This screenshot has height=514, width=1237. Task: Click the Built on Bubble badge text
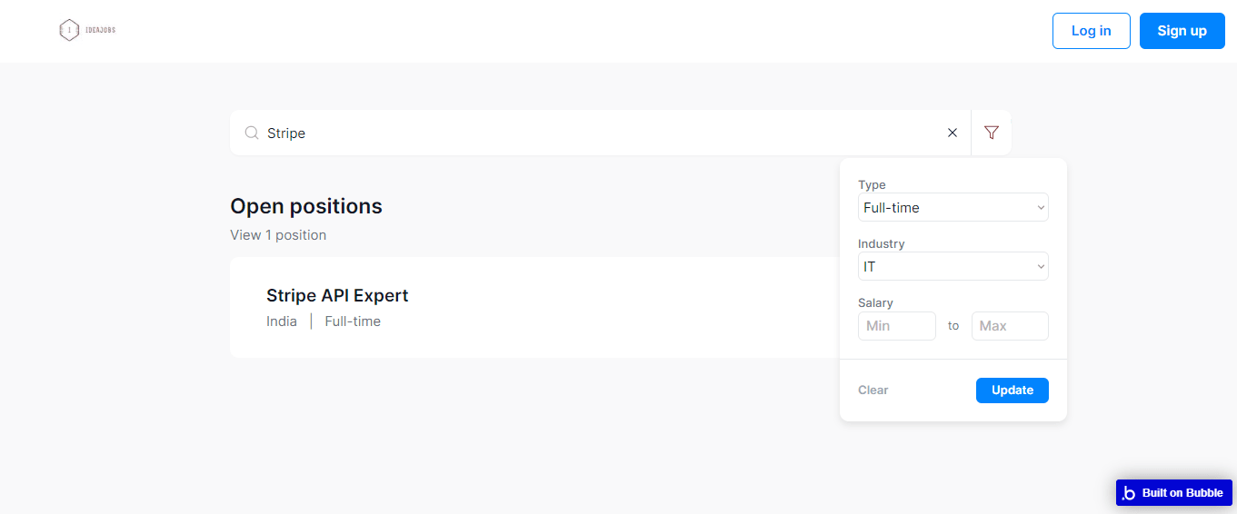click(x=1182, y=493)
